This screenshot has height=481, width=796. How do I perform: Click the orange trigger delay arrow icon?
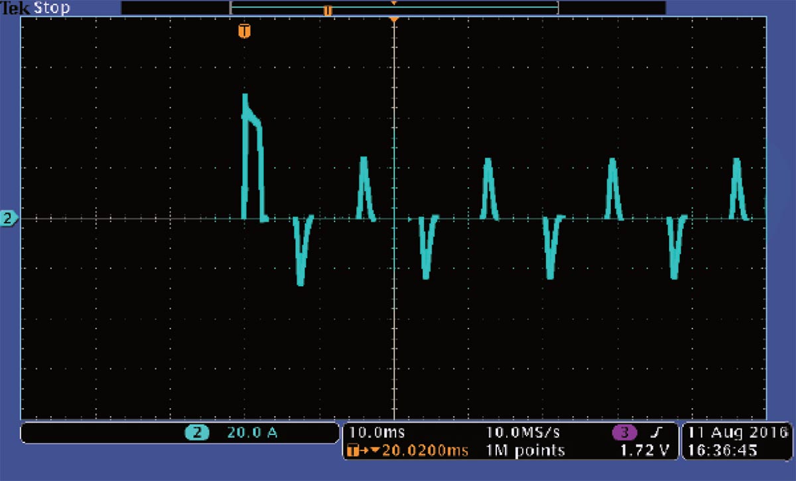(359, 451)
